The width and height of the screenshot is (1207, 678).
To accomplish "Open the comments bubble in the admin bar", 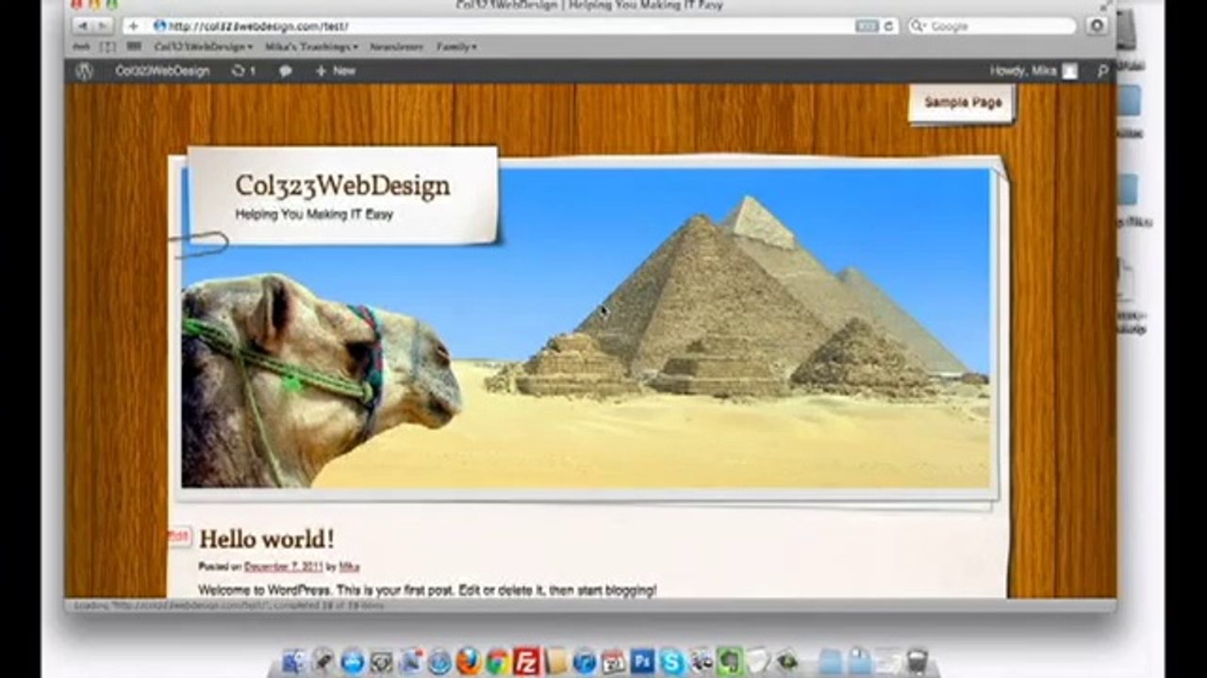I will (x=286, y=71).
